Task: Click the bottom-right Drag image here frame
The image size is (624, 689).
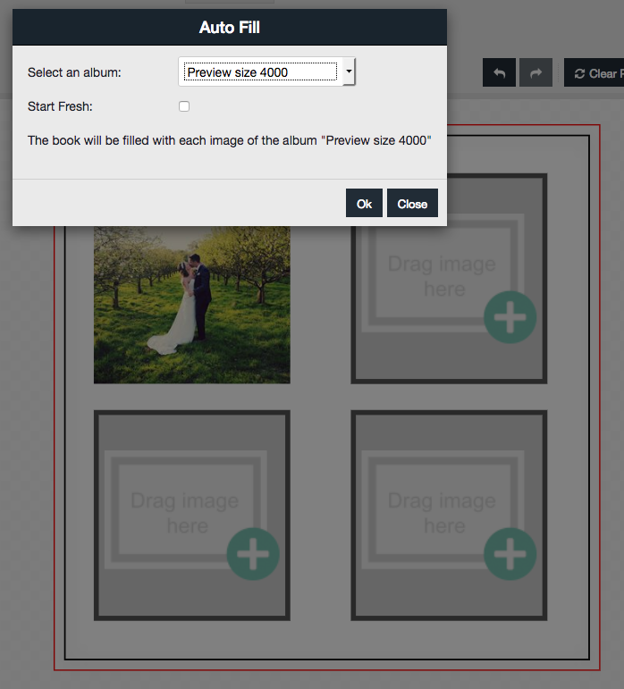Action: [x=442, y=513]
